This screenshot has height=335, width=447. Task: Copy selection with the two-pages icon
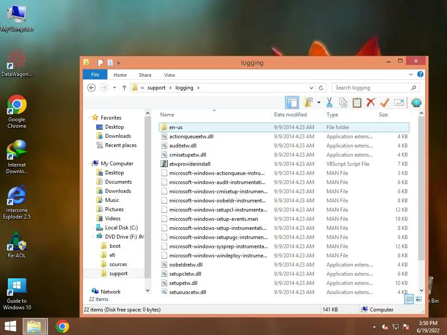point(343,103)
